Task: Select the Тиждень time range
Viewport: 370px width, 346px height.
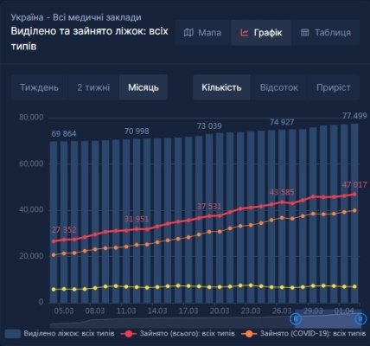Action: point(39,87)
